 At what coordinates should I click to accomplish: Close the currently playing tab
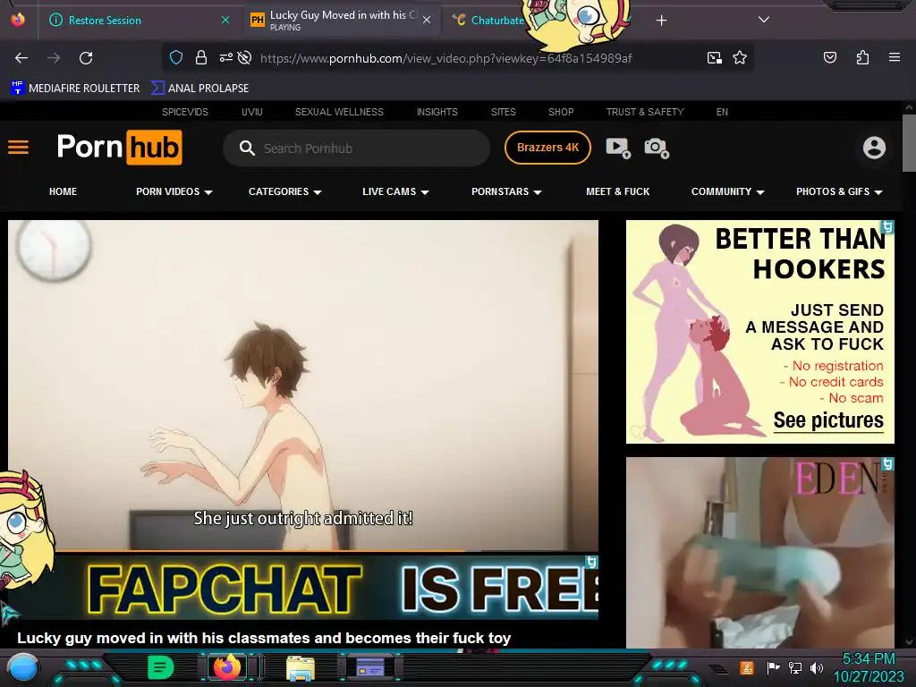coord(427,20)
